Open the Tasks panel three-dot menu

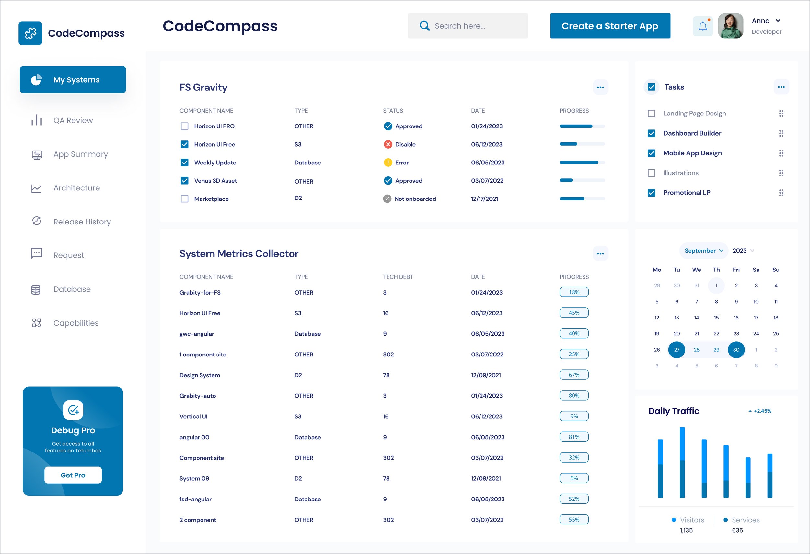[x=781, y=87]
